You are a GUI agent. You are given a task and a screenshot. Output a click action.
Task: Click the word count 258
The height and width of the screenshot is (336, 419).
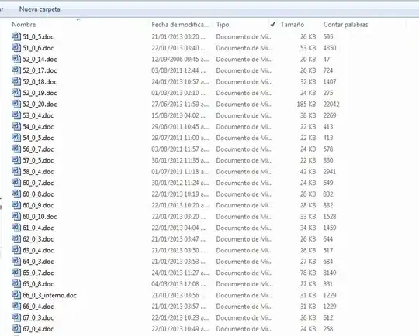tap(328, 329)
